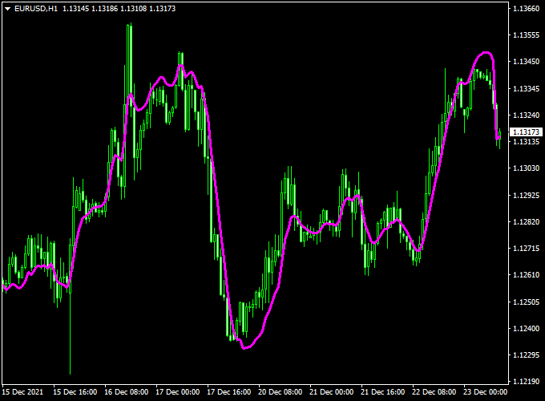This screenshot has height=401, width=545.
Task: Click the 1.12610 price scale label
Action: [x=527, y=275]
